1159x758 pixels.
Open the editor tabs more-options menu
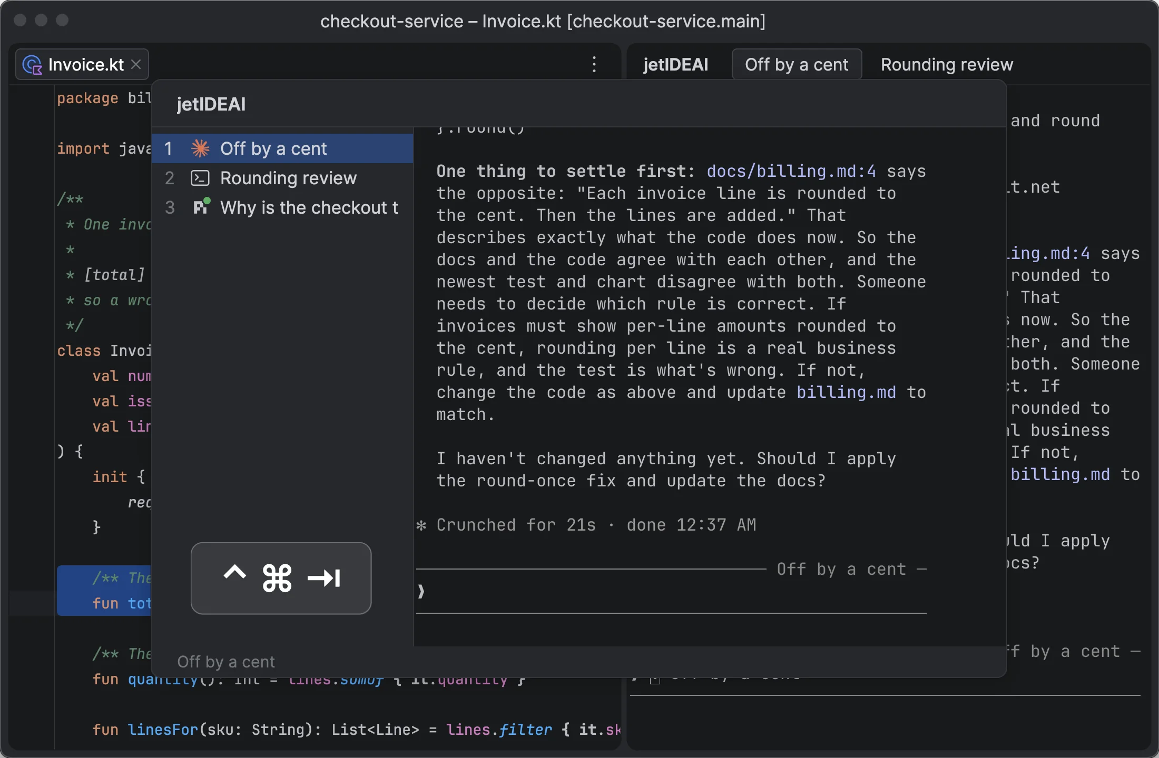594,64
